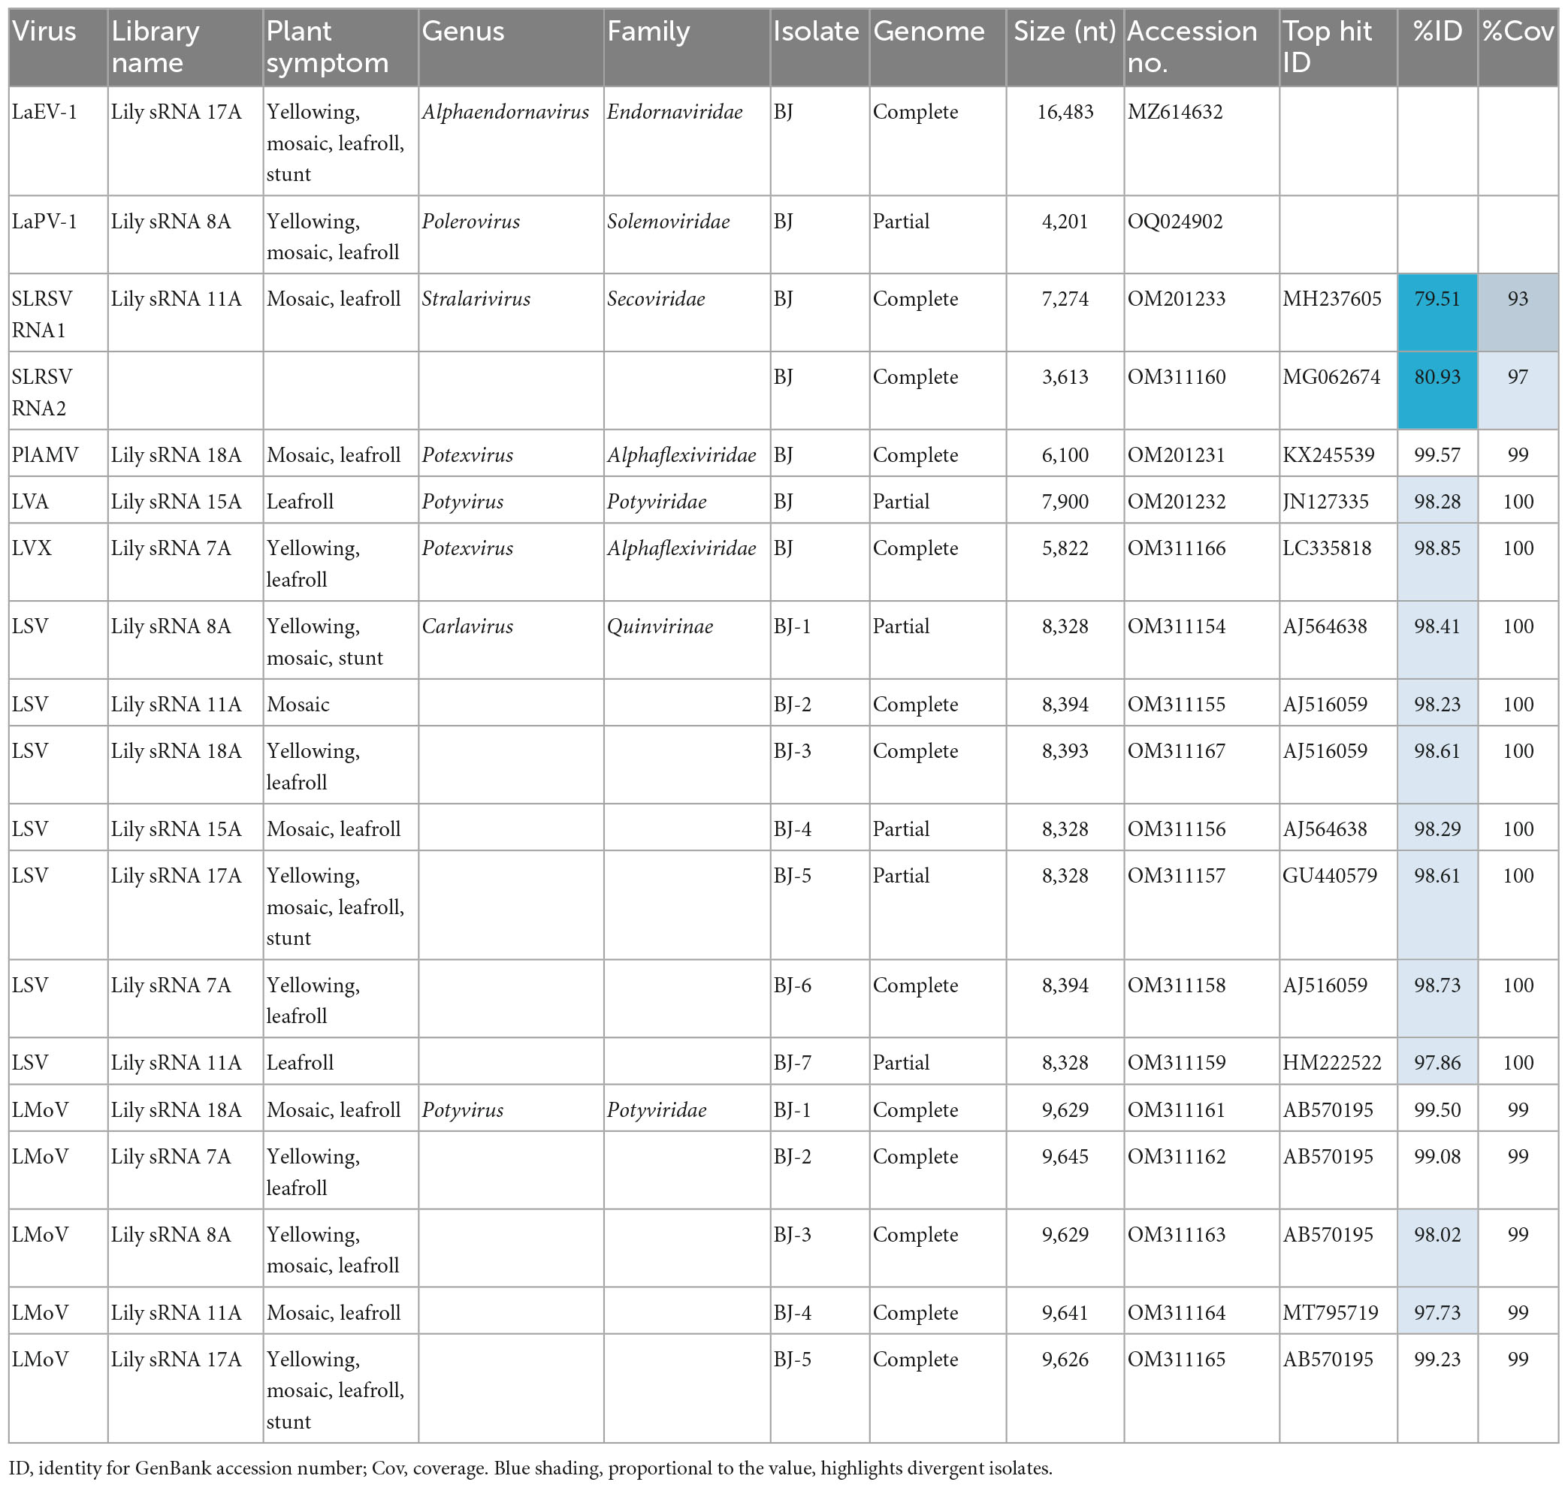Click top hit ID MH237605

(x=1331, y=299)
